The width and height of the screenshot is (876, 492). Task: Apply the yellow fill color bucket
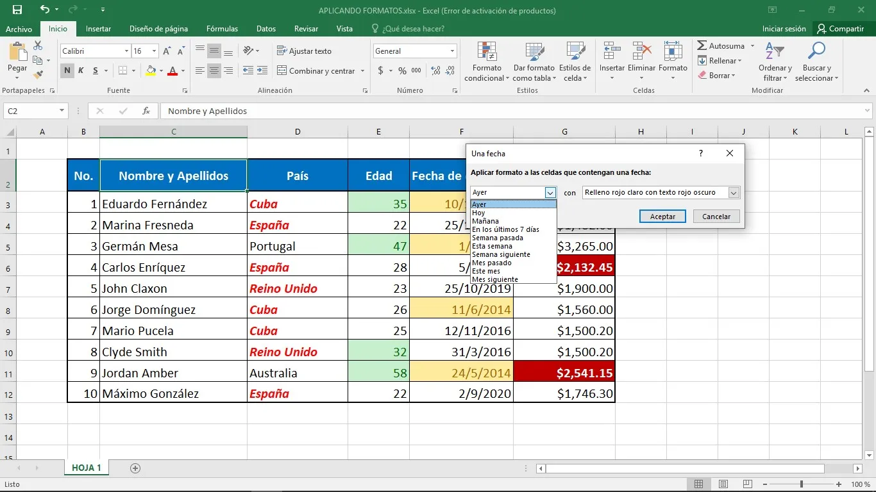tap(151, 70)
